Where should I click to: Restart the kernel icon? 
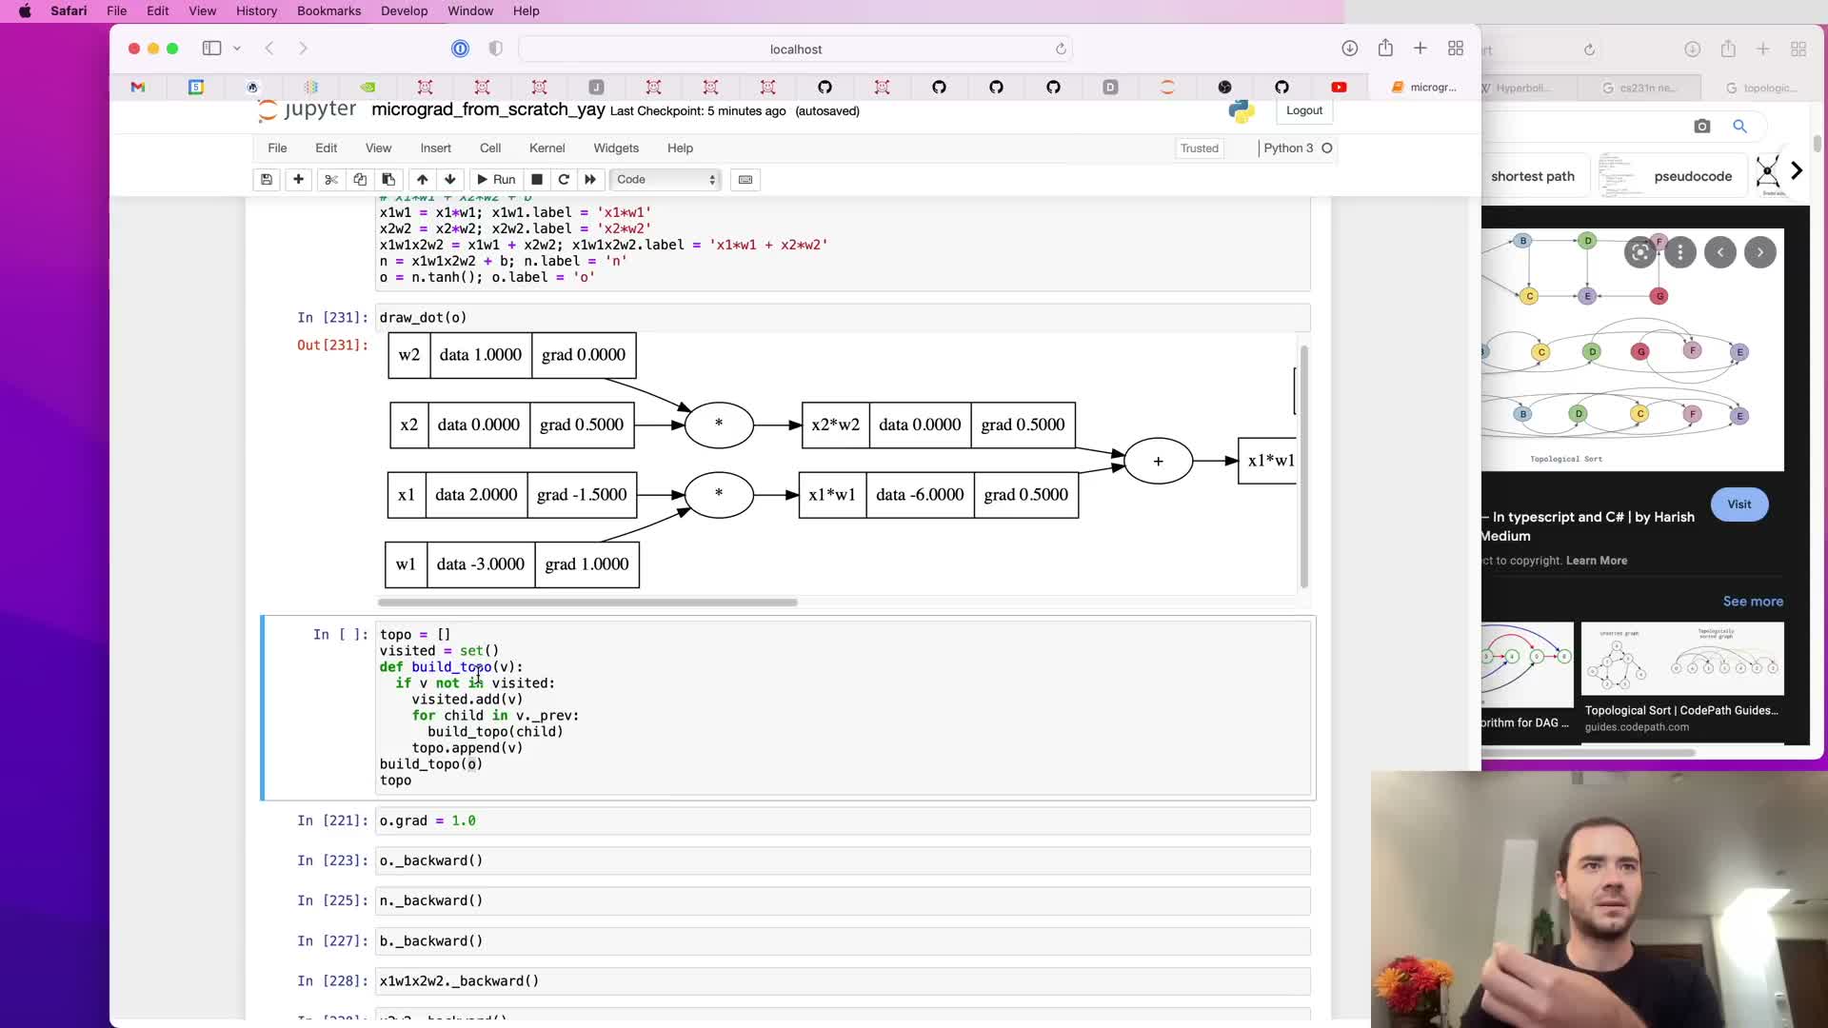[x=564, y=179]
